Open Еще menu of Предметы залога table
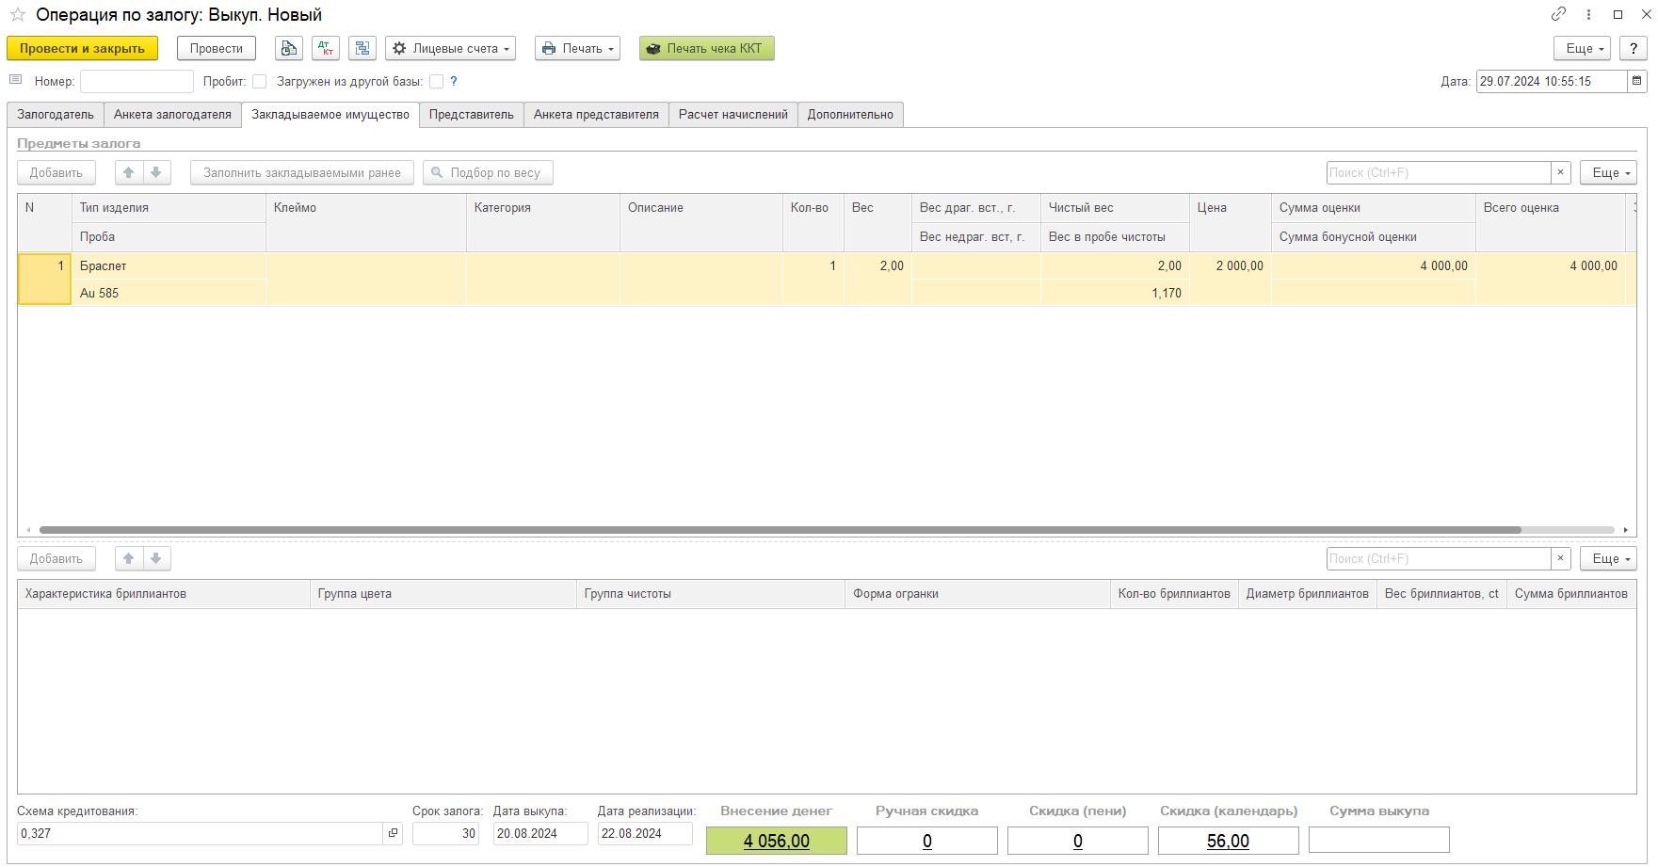This screenshot has width=1658, height=867. pos(1608,172)
